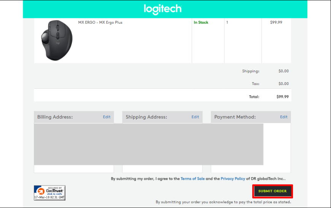Click the quantity value 1
Viewport: 331px width, 208px height.
227,22
